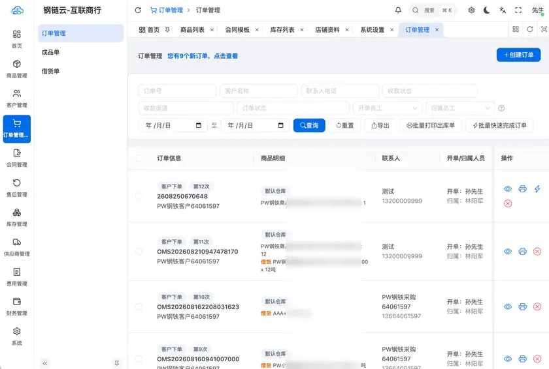
Task: Open 费用管理 in the sidebar
Action: pos(17,276)
